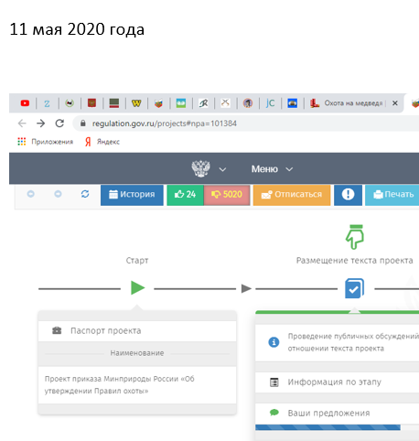Open the Яндекс bookmark
The image size is (419, 441).
pyautogui.click(x=102, y=142)
